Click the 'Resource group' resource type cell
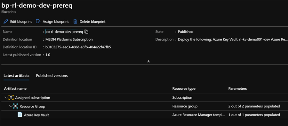 click(x=185, y=106)
